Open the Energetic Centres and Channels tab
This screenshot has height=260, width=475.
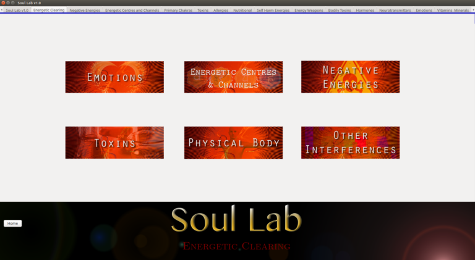pos(132,10)
